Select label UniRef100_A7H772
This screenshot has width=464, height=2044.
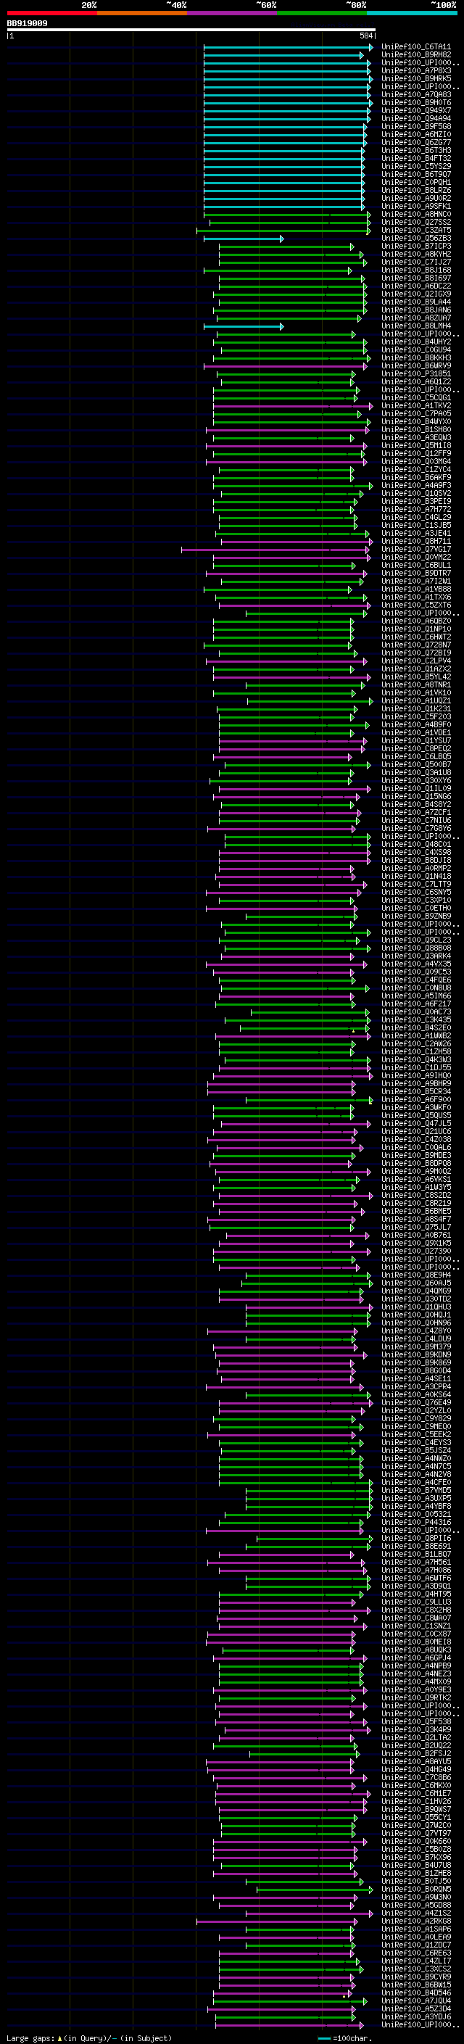(x=415, y=510)
